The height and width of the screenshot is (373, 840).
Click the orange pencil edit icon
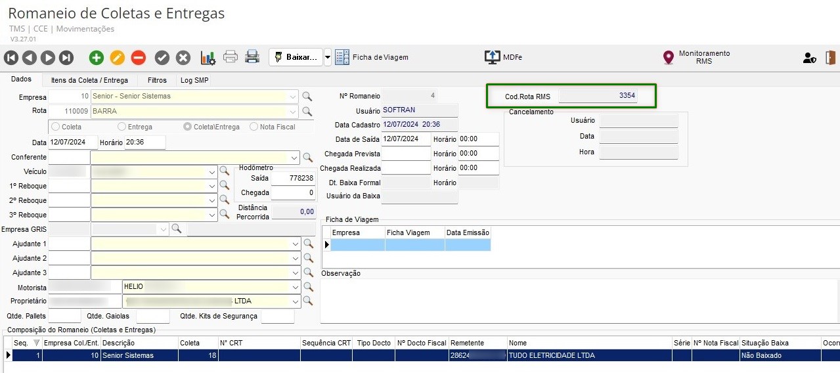click(117, 58)
